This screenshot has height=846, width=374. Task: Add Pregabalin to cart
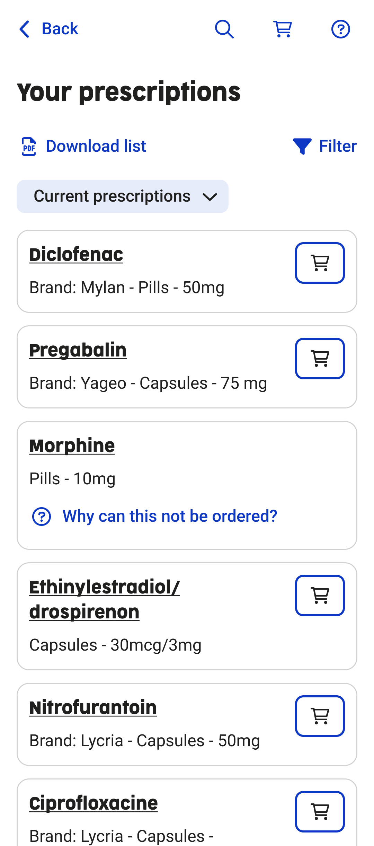pyautogui.click(x=320, y=359)
